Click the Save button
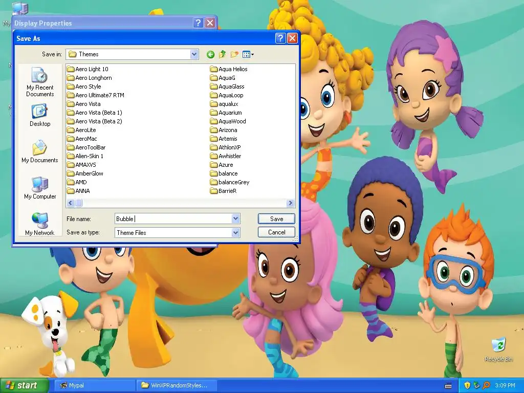The width and height of the screenshot is (524, 393). click(x=276, y=219)
